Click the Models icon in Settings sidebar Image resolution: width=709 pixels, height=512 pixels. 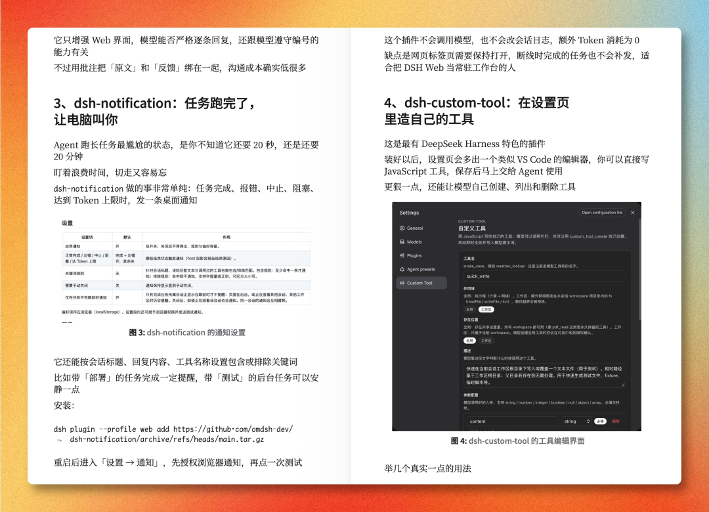click(402, 242)
